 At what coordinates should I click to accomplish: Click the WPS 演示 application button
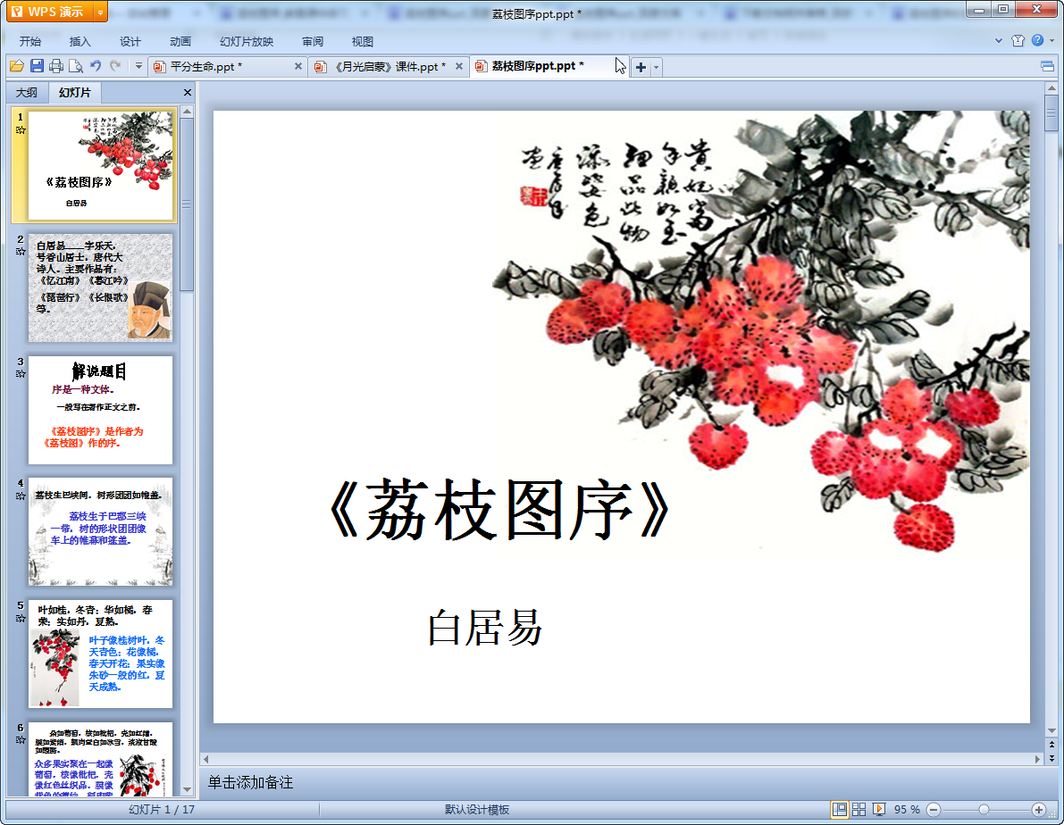[x=50, y=12]
